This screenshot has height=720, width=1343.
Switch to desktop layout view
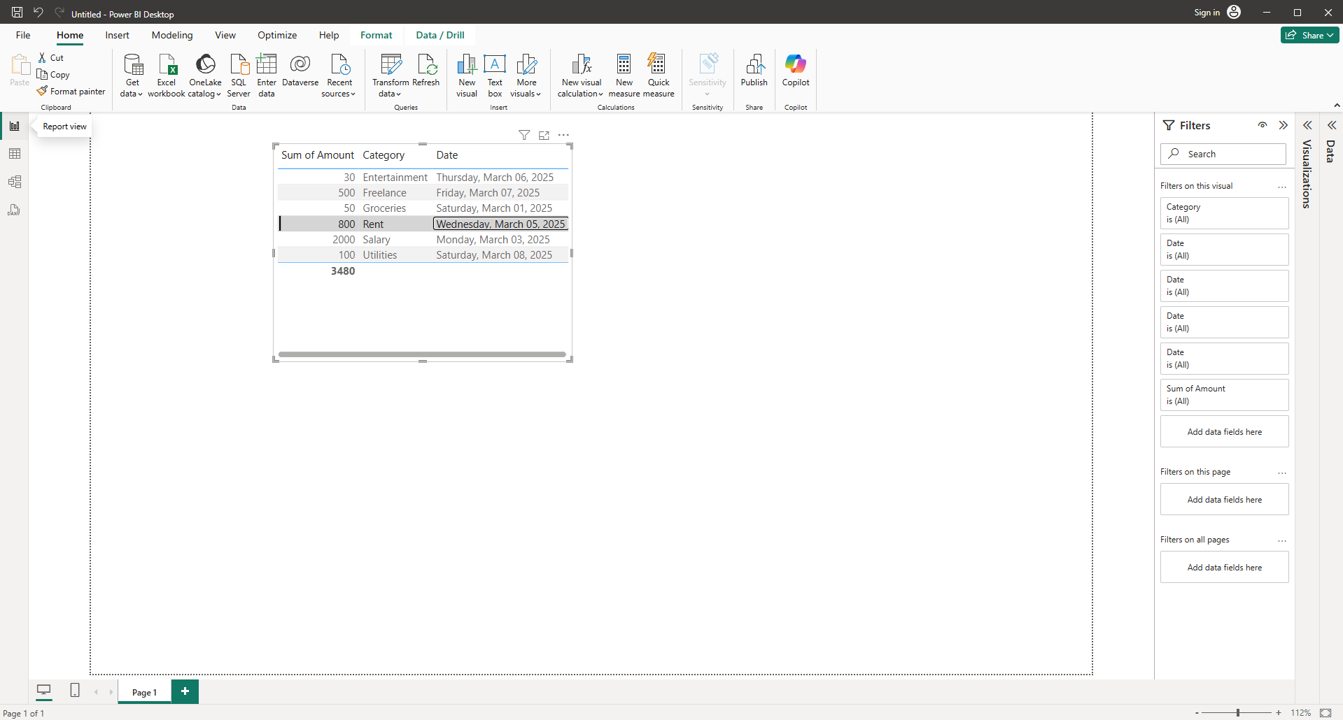(43, 691)
